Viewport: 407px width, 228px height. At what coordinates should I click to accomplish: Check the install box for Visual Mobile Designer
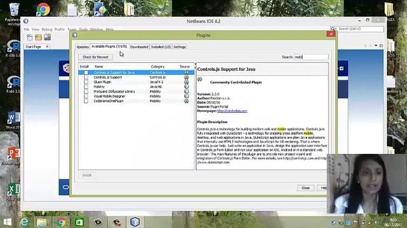pyautogui.click(x=86, y=96)
